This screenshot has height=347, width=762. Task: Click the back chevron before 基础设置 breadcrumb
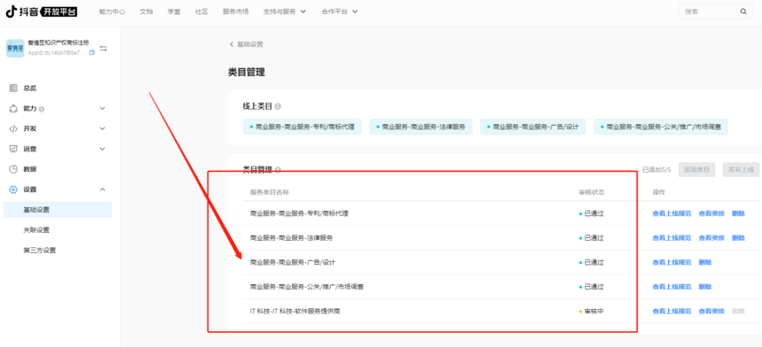coord(232,44)
